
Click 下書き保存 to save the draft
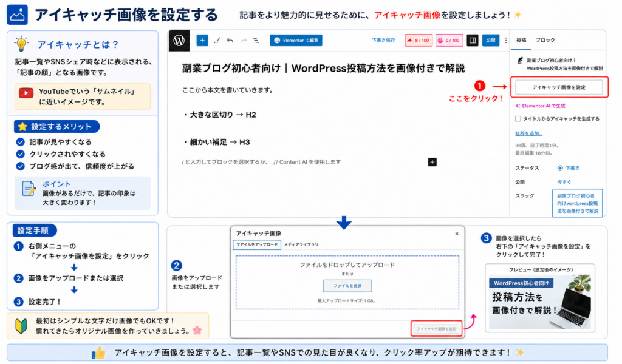[383, 41]
